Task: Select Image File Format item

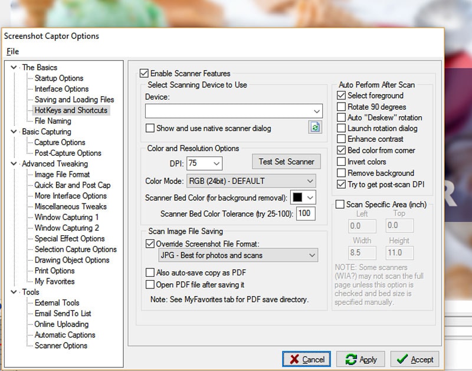Action: [63, 175]
